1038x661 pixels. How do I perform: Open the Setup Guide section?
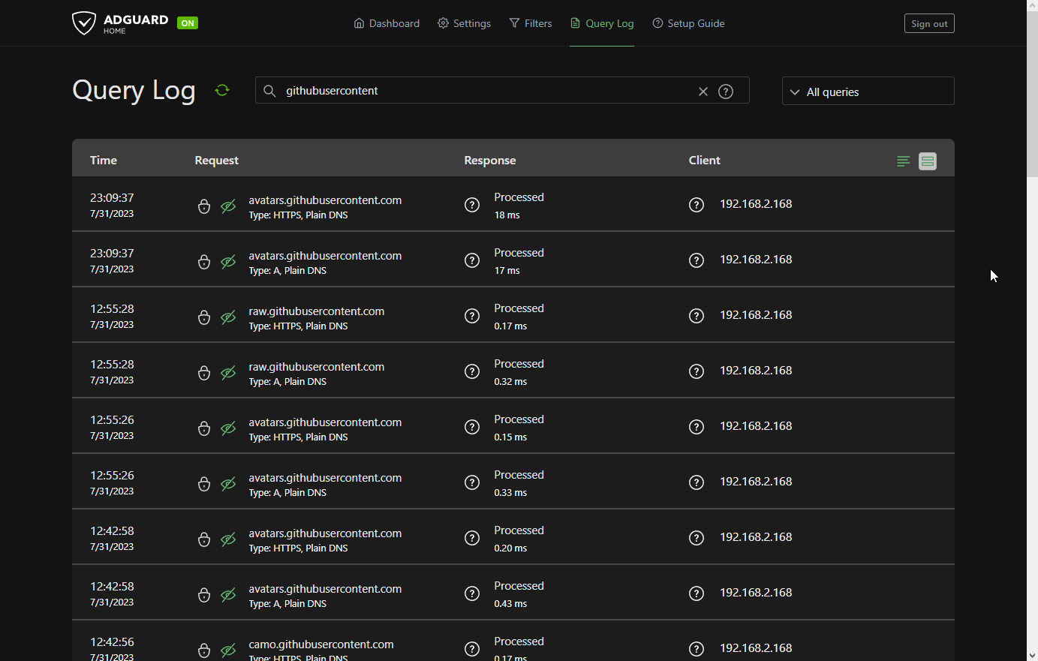tap(688, 23)
